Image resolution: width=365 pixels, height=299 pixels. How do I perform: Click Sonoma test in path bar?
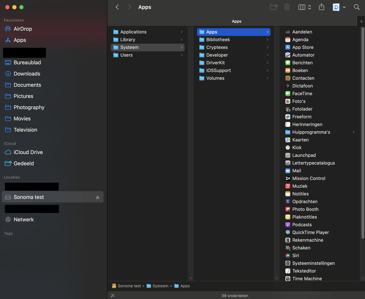pyautogui.click(x=126, y=286)
